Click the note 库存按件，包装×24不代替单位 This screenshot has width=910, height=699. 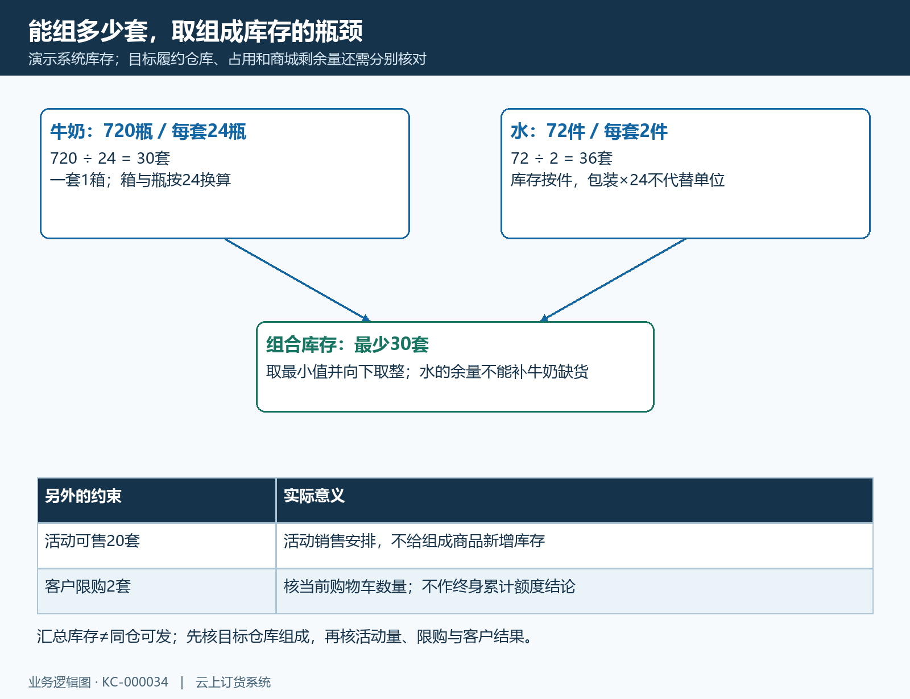[x=618, y=180]
